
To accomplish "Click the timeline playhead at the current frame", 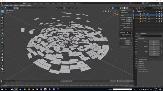I will pyautogui.click(x=5, y=85).
